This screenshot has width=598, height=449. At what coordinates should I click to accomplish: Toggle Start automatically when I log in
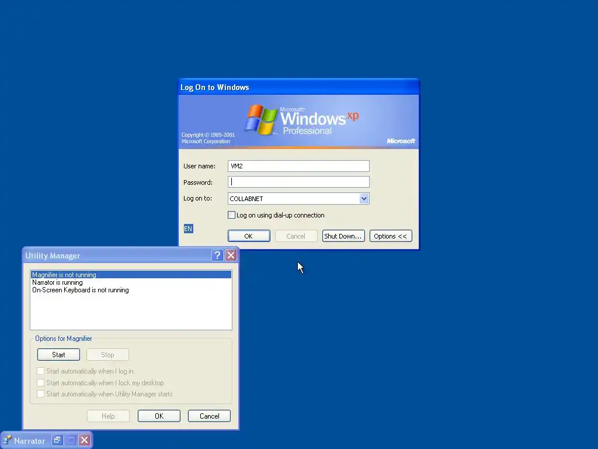click(40, 371)
